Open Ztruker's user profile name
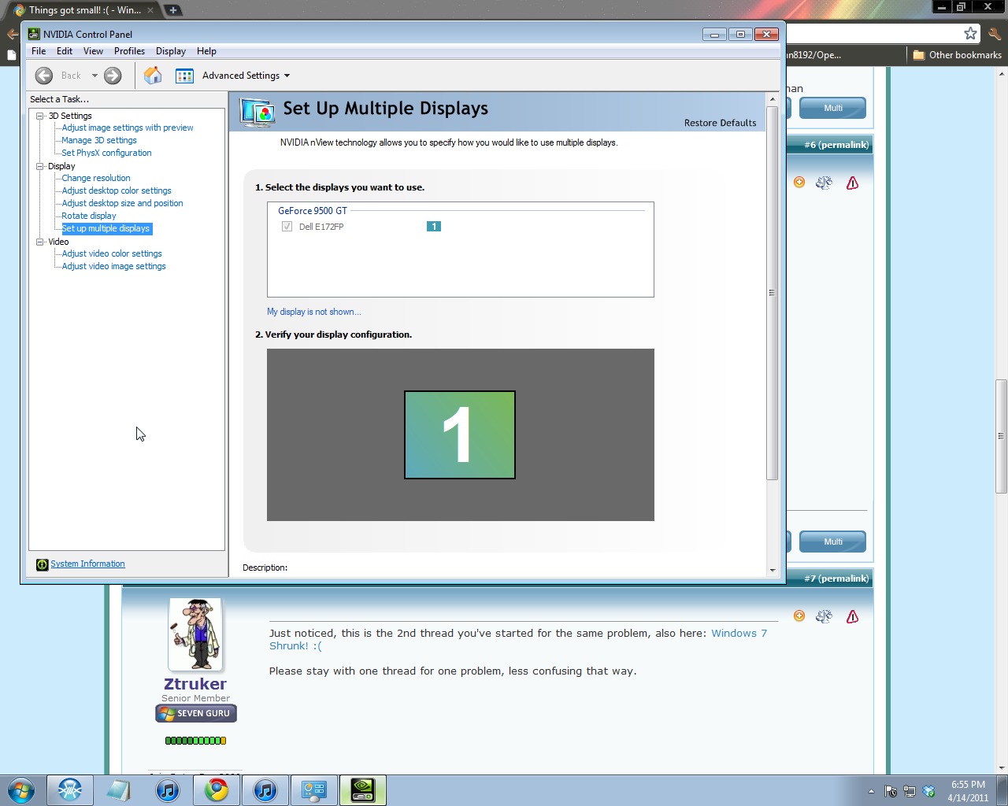The width and height of the screenshot is (1008, 806). point(195,684)
